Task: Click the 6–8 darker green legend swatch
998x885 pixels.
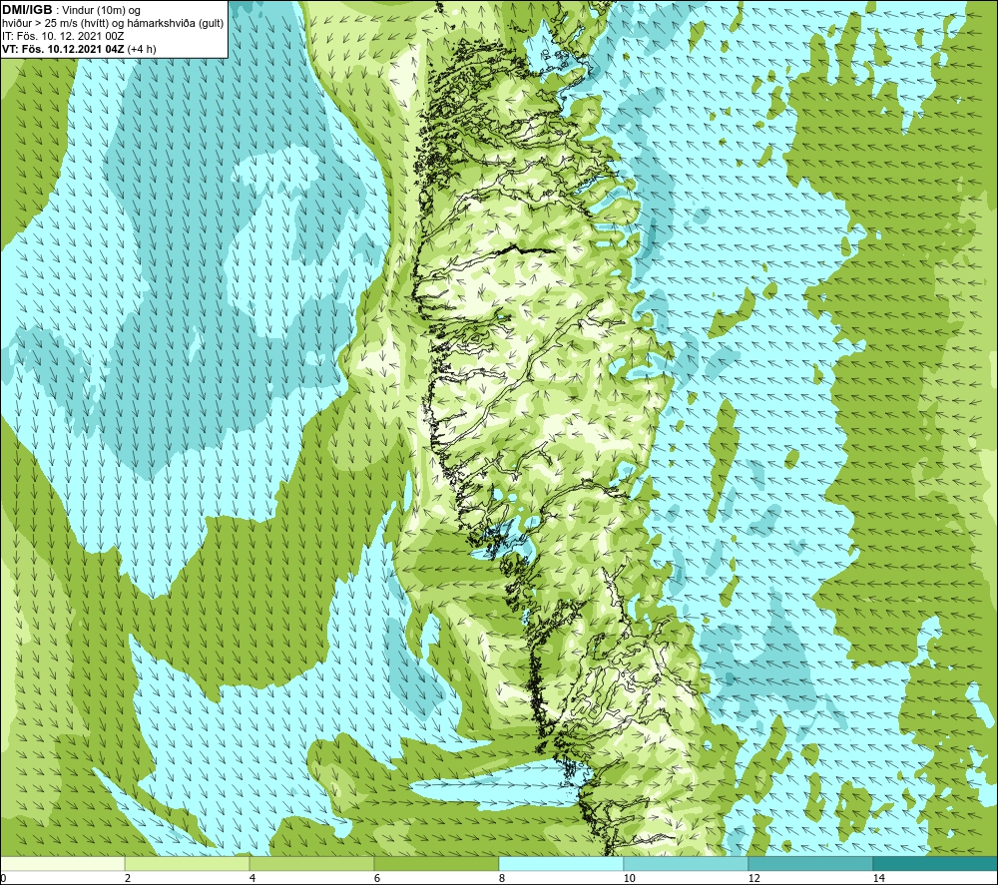Action: click(x=437, y=863)
